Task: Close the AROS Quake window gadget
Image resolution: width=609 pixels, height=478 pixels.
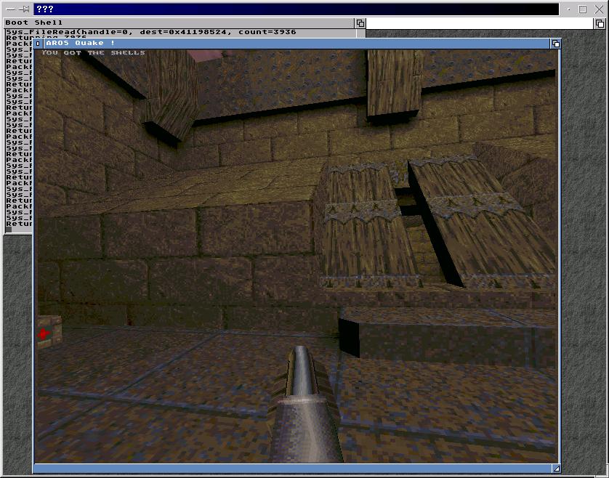Action: pos(39,44)
